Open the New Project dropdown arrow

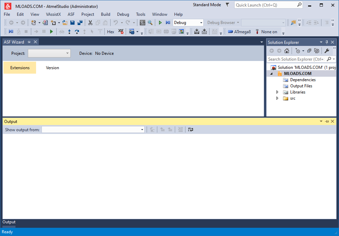pos(39,23)
